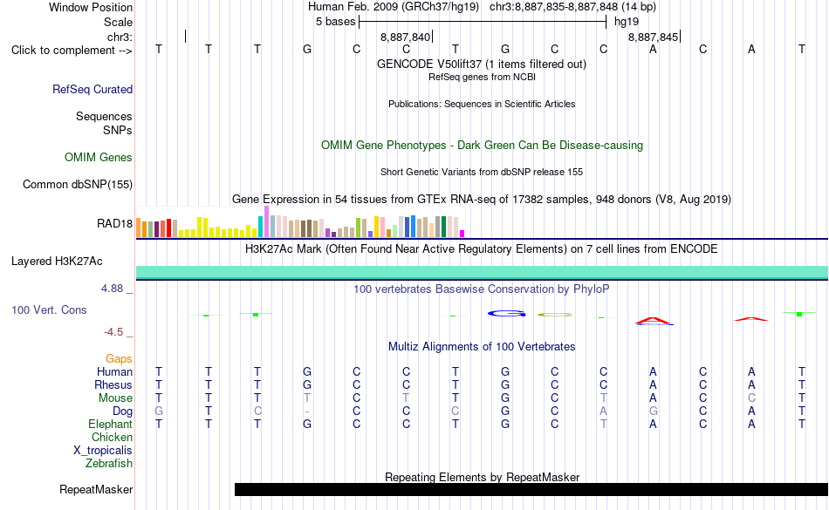Click the OMIM Gene Phenotypes green title
829x510 pixels.
click(482, 146)
